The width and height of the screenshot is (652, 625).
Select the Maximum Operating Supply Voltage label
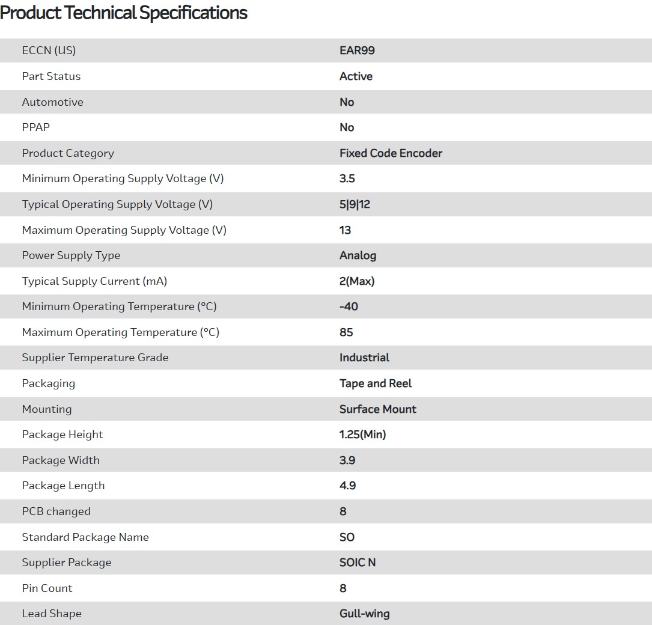click(x=124, y=230)
